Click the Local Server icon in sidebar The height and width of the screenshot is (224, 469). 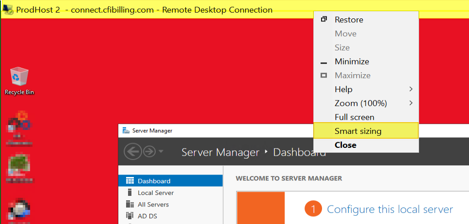[129, 192]
